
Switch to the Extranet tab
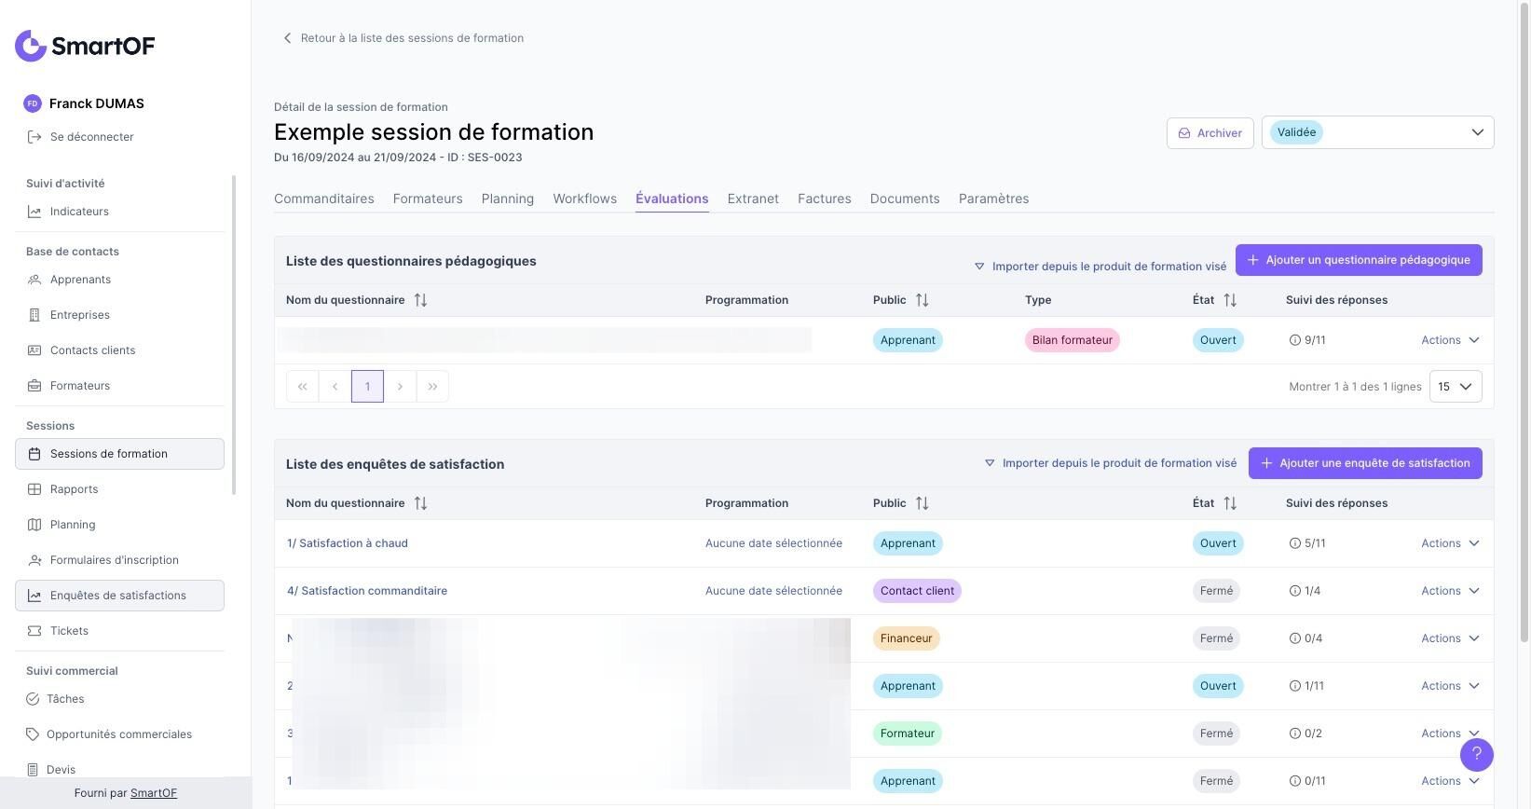pos(753,199)
